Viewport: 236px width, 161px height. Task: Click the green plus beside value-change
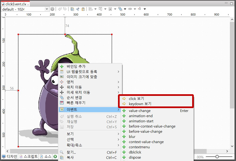pyautogui.click(x=124, y=111)
